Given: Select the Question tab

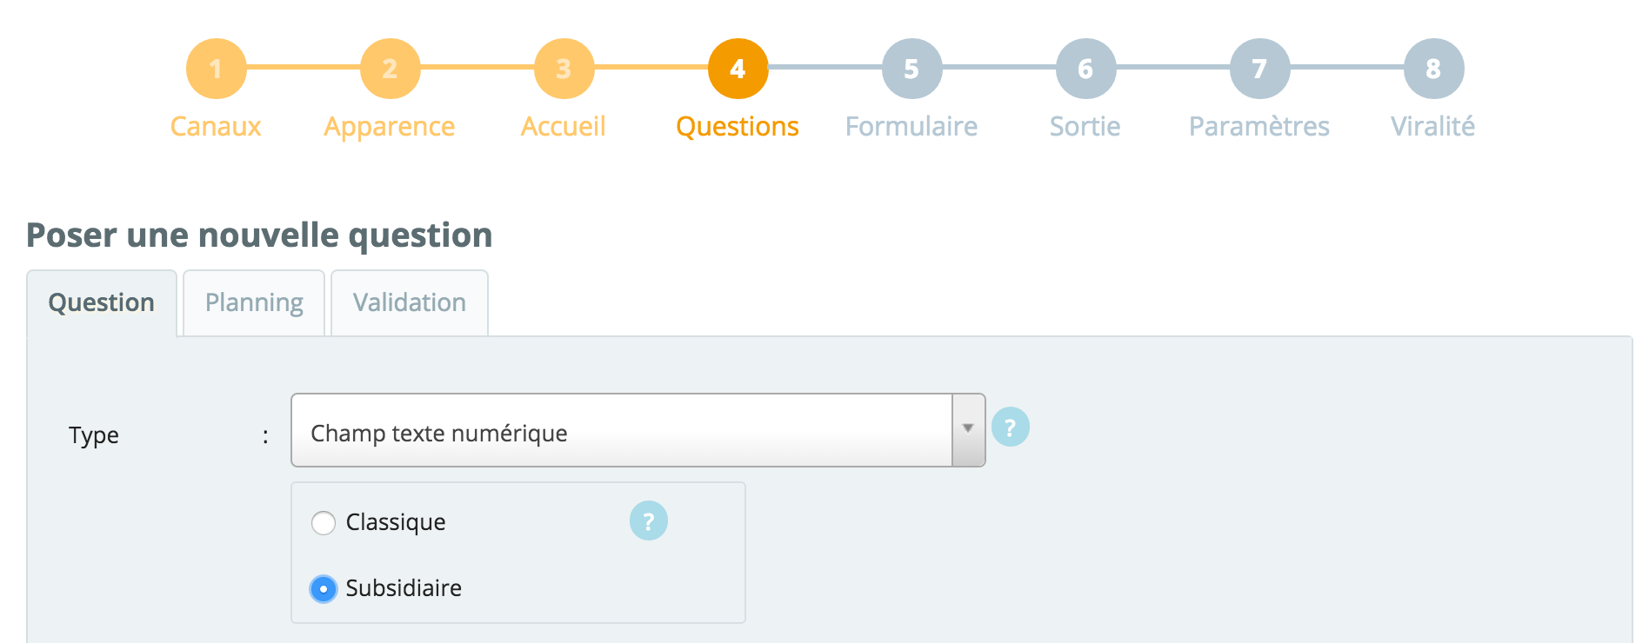Looking at the screenshot, I should coord(102,302).
